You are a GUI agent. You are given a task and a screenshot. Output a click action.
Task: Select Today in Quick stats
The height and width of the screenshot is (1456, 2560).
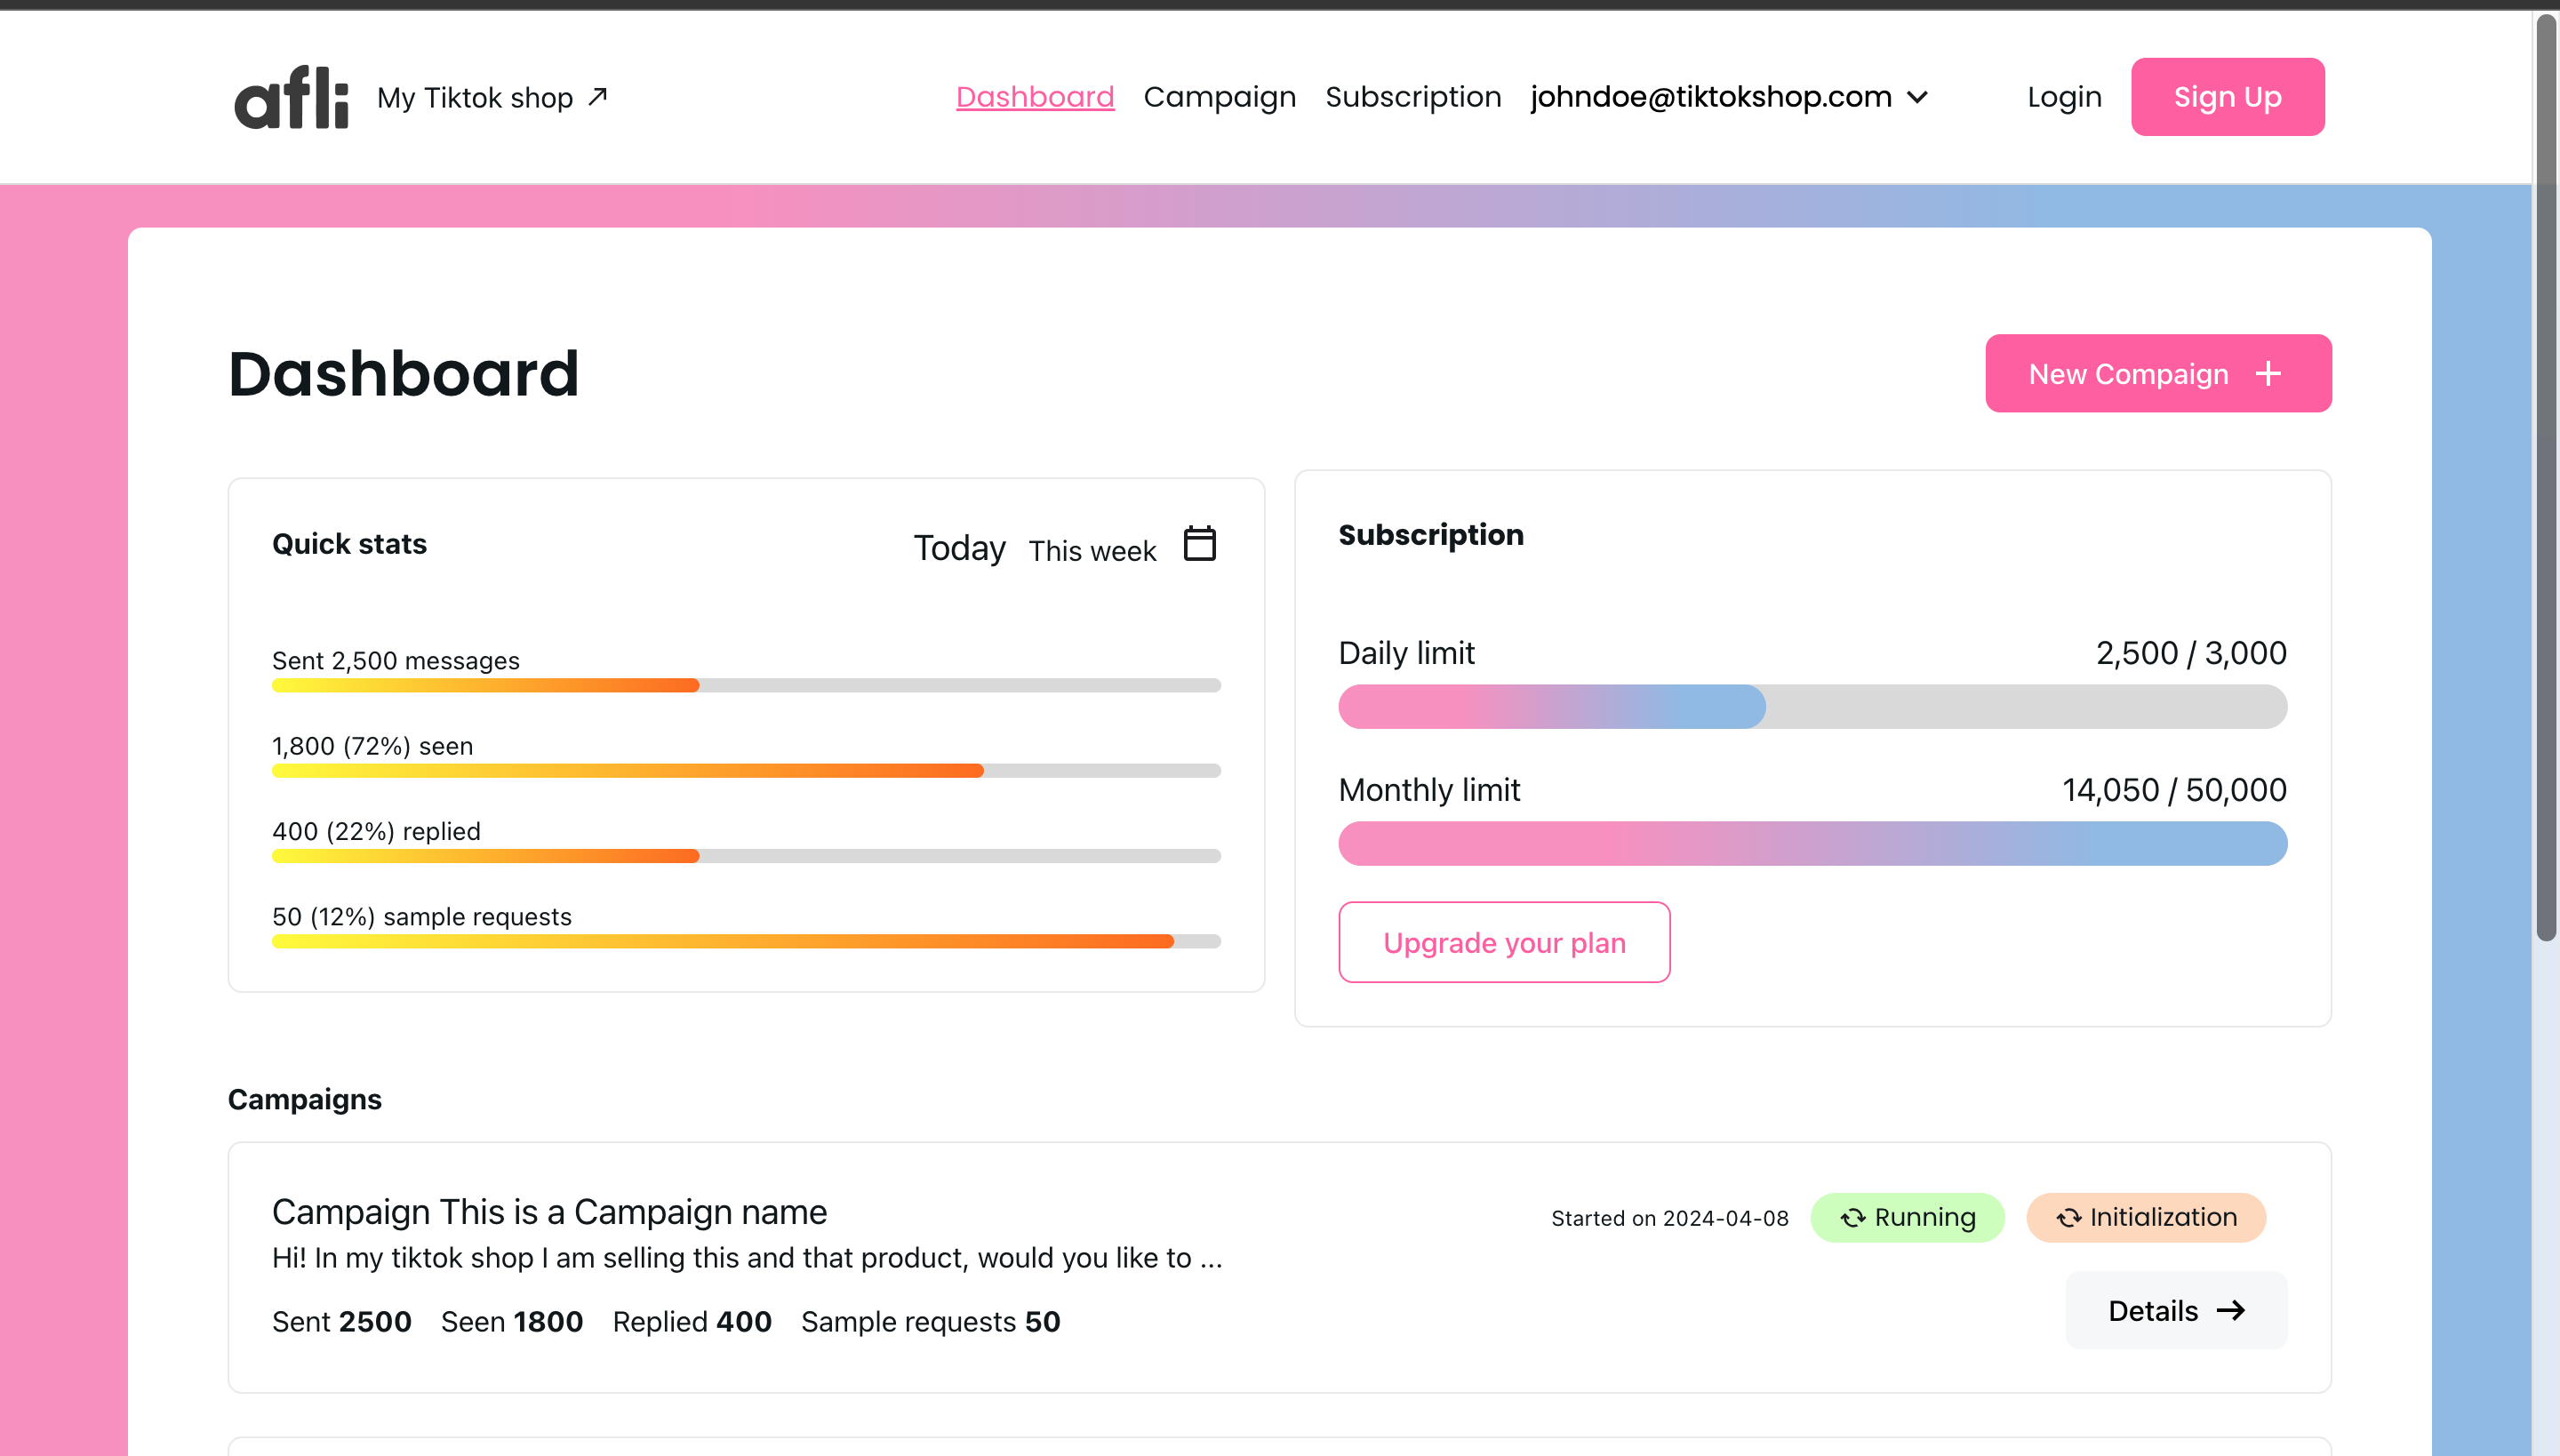(x=959, y=548)
